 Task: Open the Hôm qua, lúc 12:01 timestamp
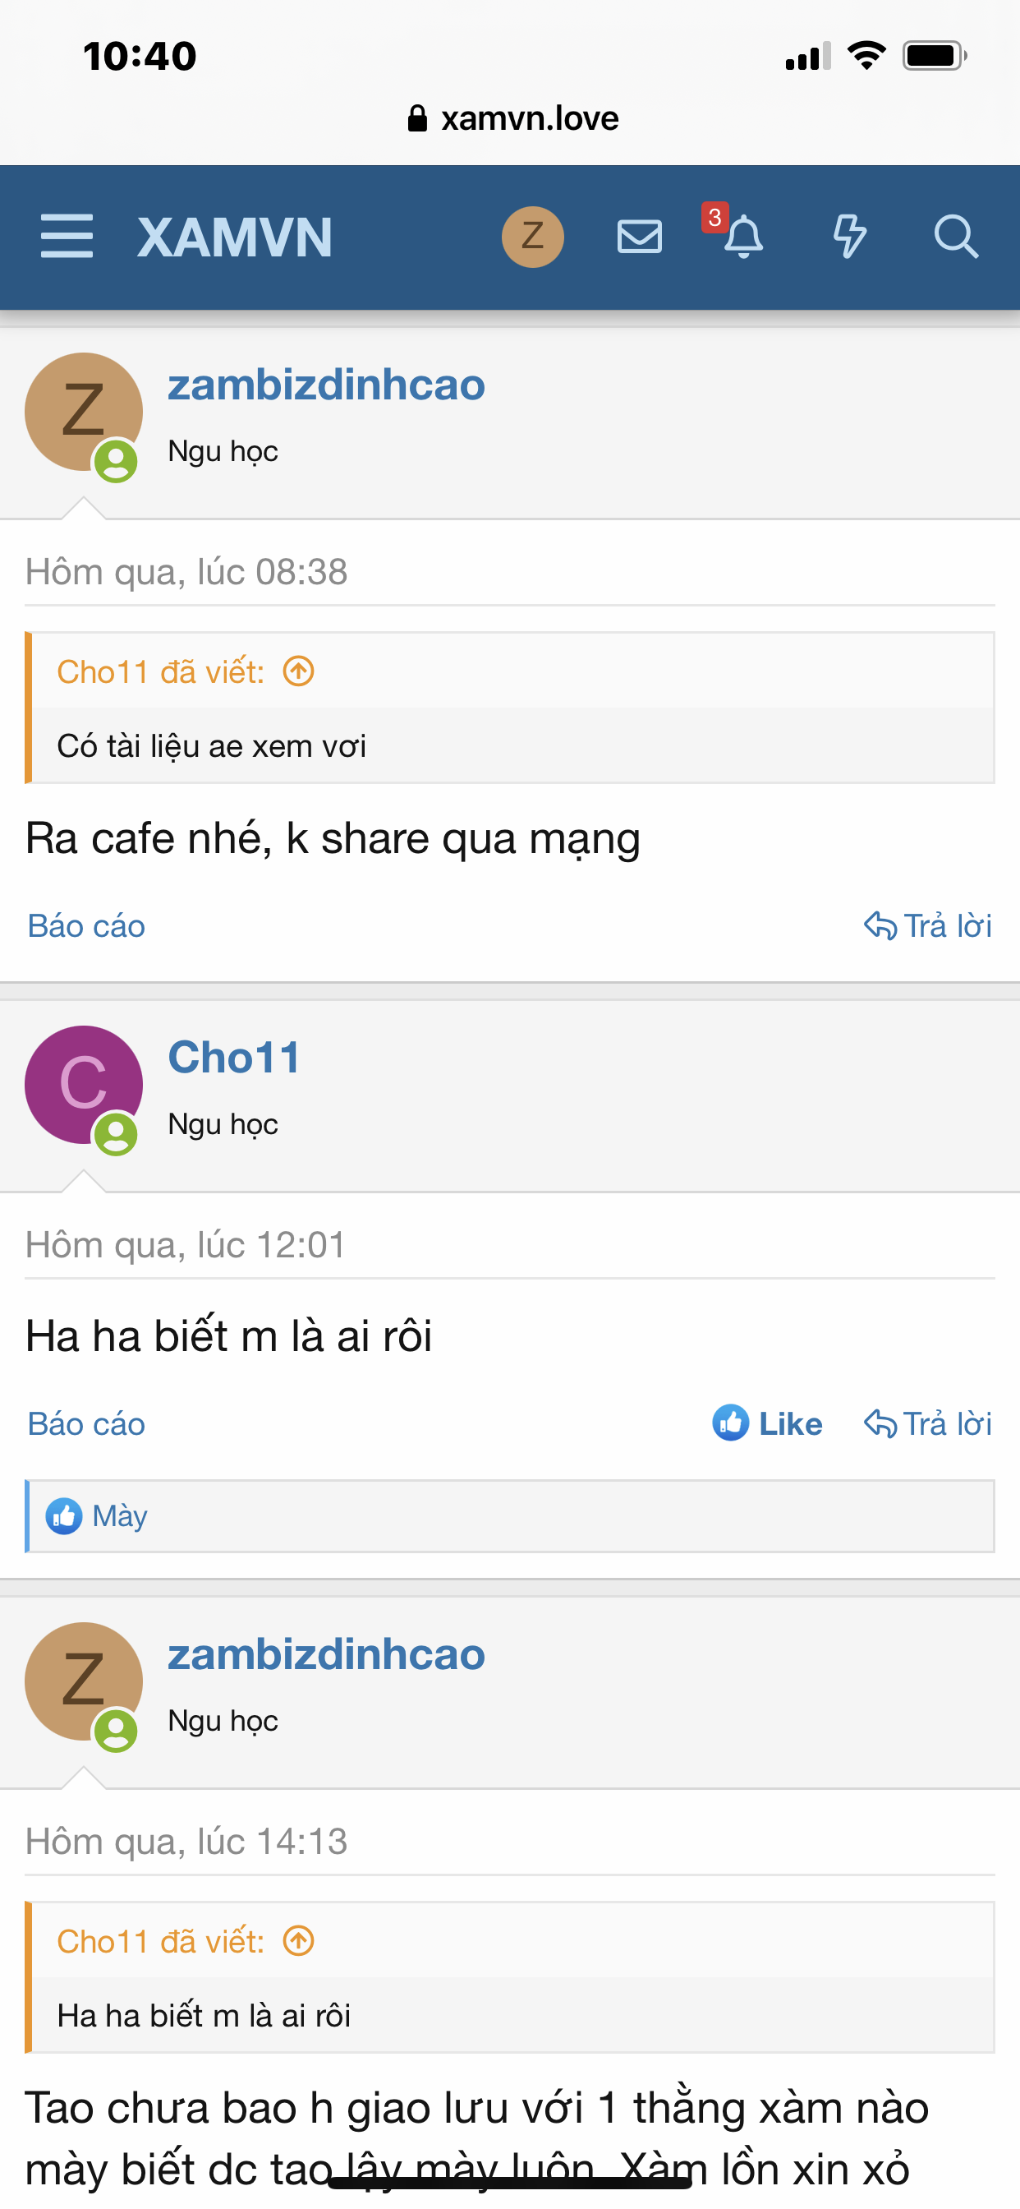point(185,1244)
